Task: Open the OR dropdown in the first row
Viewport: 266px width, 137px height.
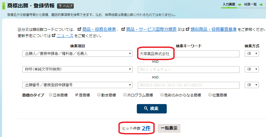Action: coord(252,54)
